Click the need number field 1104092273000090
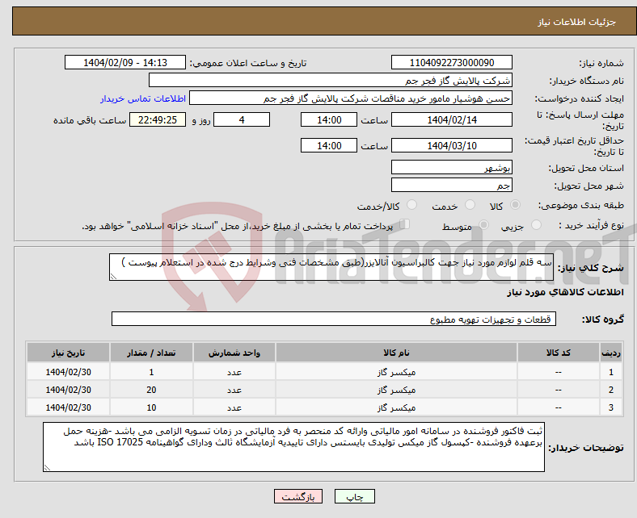This screenshot has width=637, height=518. point(452,62)
